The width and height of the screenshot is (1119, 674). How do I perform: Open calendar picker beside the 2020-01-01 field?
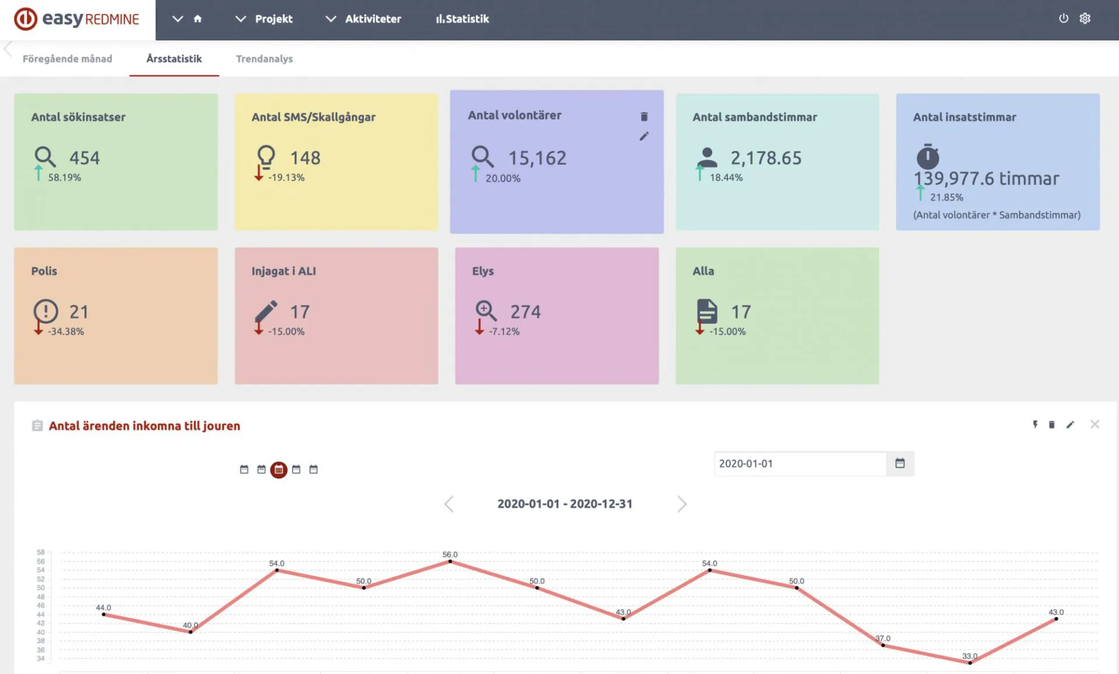click(900, 464)
